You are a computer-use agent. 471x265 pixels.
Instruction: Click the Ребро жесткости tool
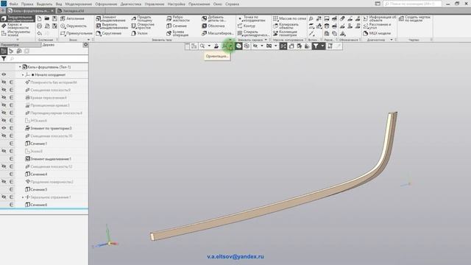point(178,18)
